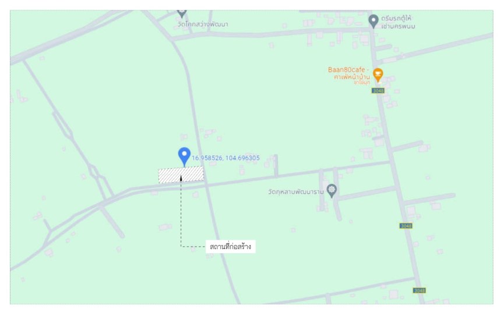Click the วัดกุหลาบพัฒนาราม text label
Image resolution: width=504 pixels, height=316 pixels.
[296, 192]
